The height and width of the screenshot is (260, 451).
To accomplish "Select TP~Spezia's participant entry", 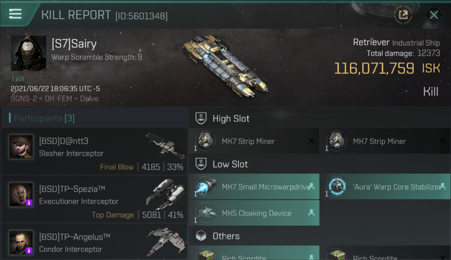I will (94, 199).
